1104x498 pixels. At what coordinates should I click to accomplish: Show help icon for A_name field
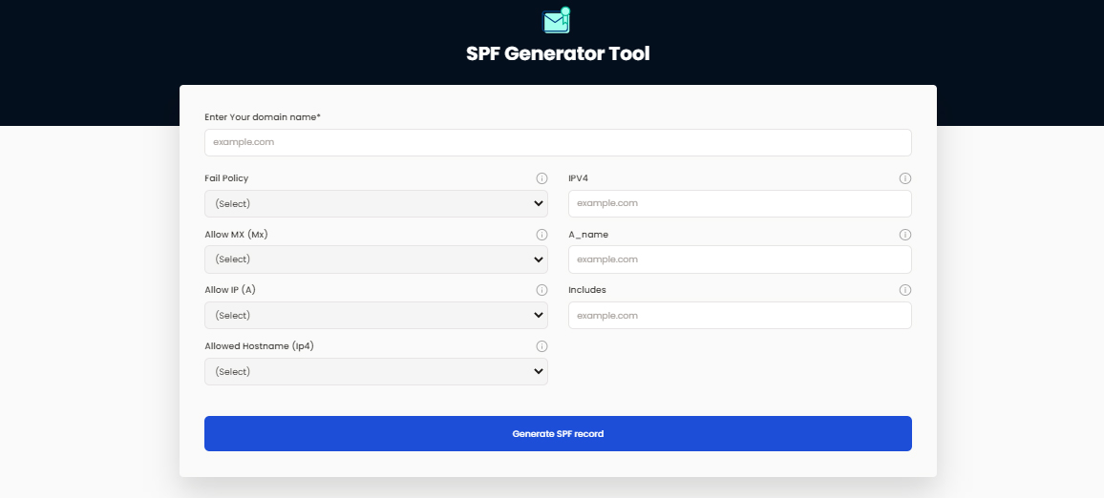pos(905,235)
